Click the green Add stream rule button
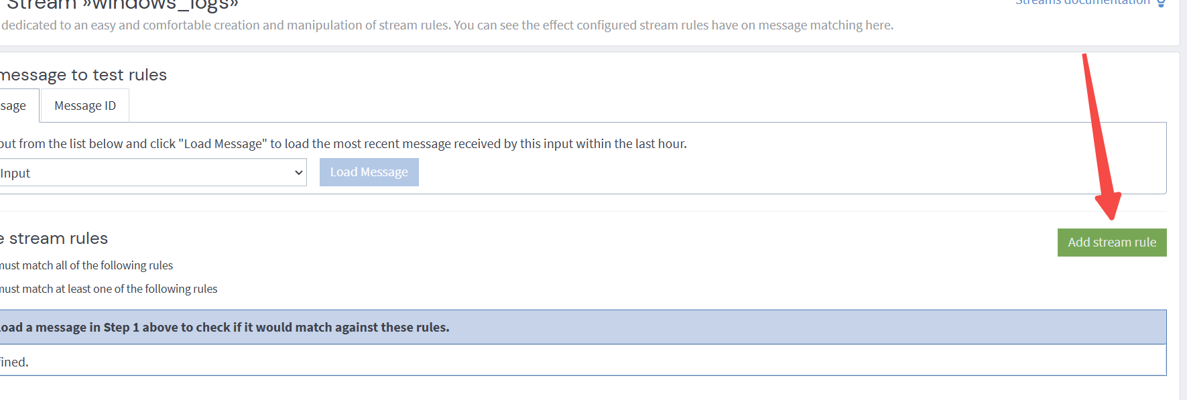The image size is (1187, 400). coord(1112,243)
